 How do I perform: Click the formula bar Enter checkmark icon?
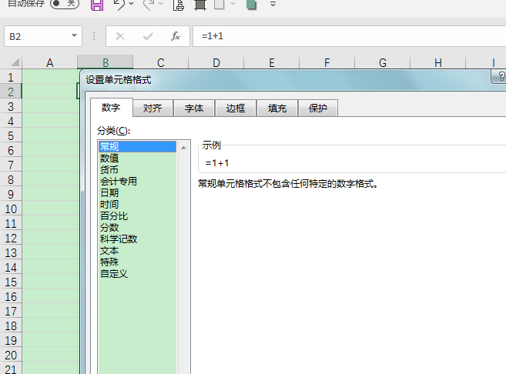(x=148, y=36)
